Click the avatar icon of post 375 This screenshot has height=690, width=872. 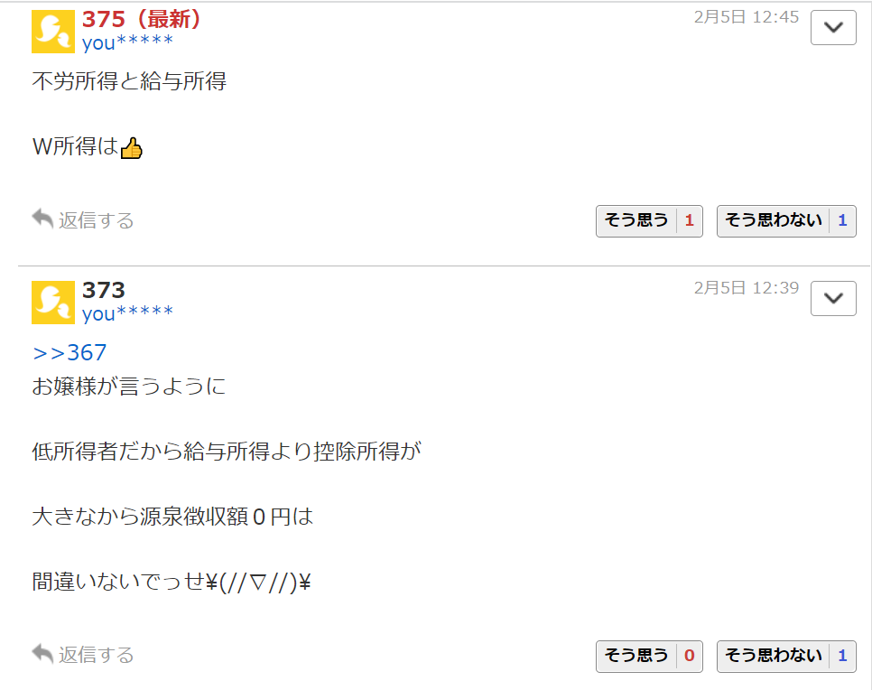click(53, 32)
